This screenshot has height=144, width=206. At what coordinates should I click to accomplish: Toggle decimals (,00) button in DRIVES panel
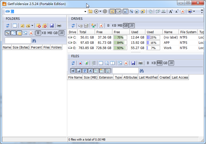(132, 26)
